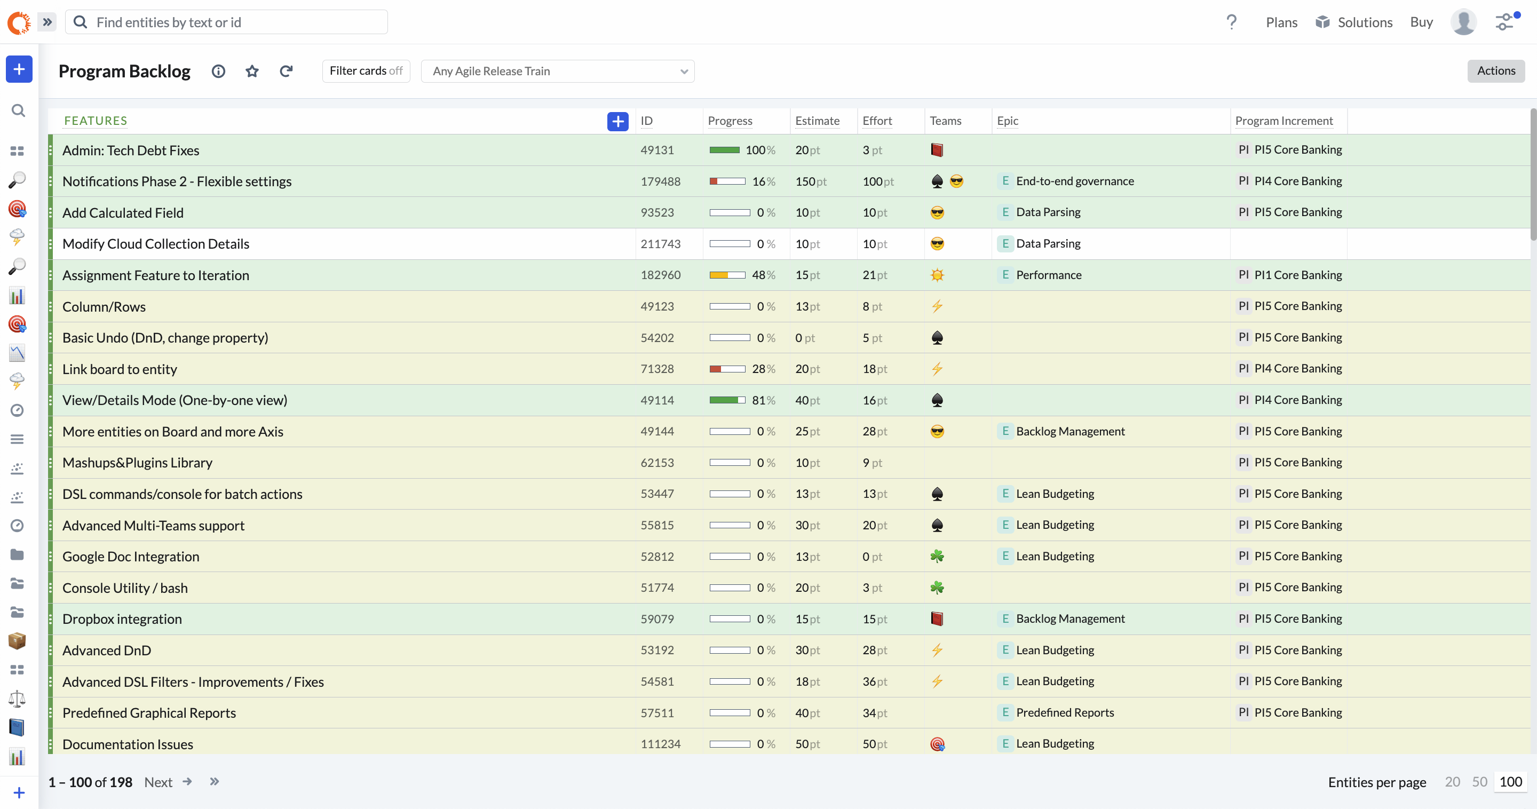The image size is (1537, 809).
Task: Open the user avatar menu
Action: click(1463, 22)
